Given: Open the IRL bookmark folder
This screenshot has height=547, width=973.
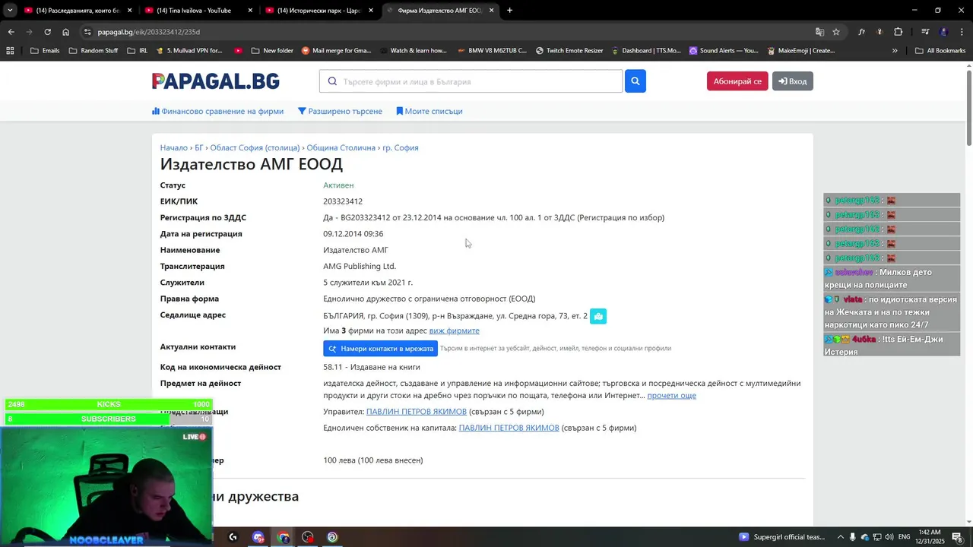Looking at the screenshot, I should pyautogui.click(x=137, y=51).
